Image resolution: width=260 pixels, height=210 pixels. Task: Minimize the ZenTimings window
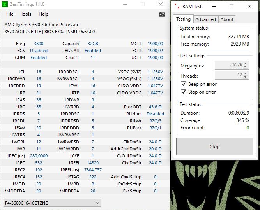(125, 4)
